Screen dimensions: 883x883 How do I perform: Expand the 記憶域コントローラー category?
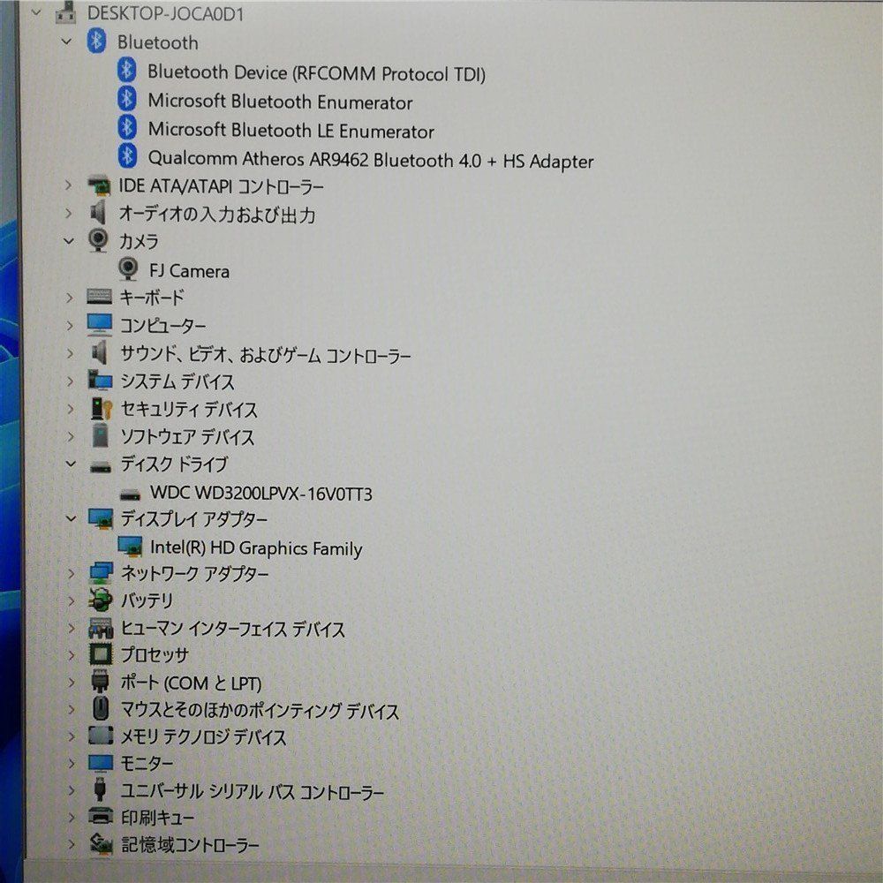[x=72, y=843]
